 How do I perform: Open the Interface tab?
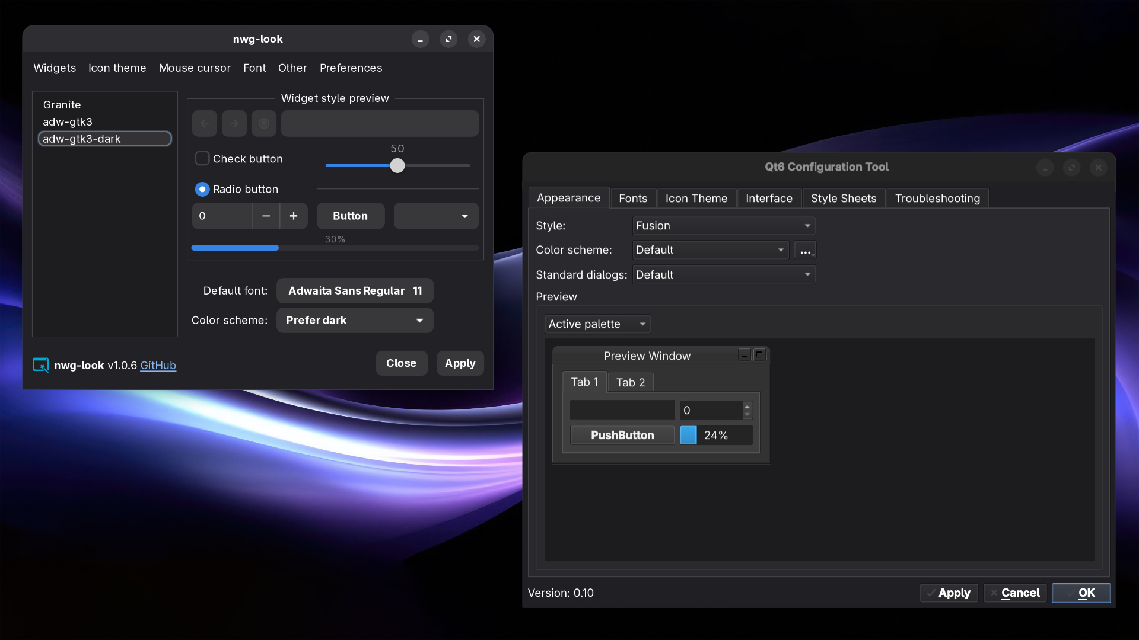[x=769, y=199]
